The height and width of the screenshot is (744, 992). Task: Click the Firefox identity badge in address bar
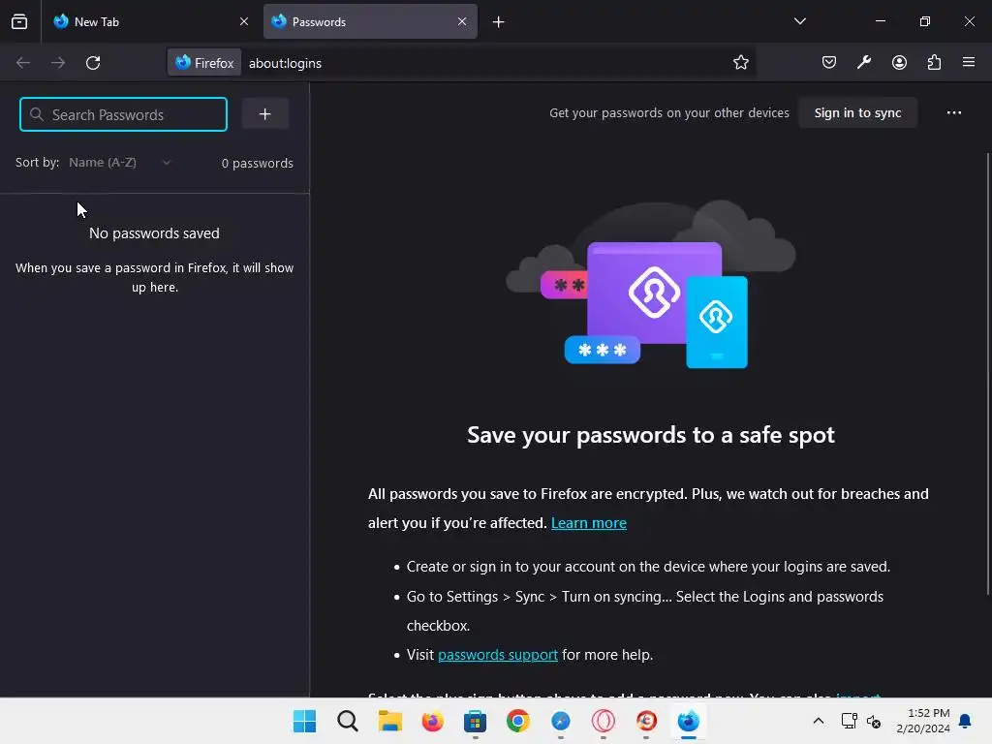click(204, 63)
